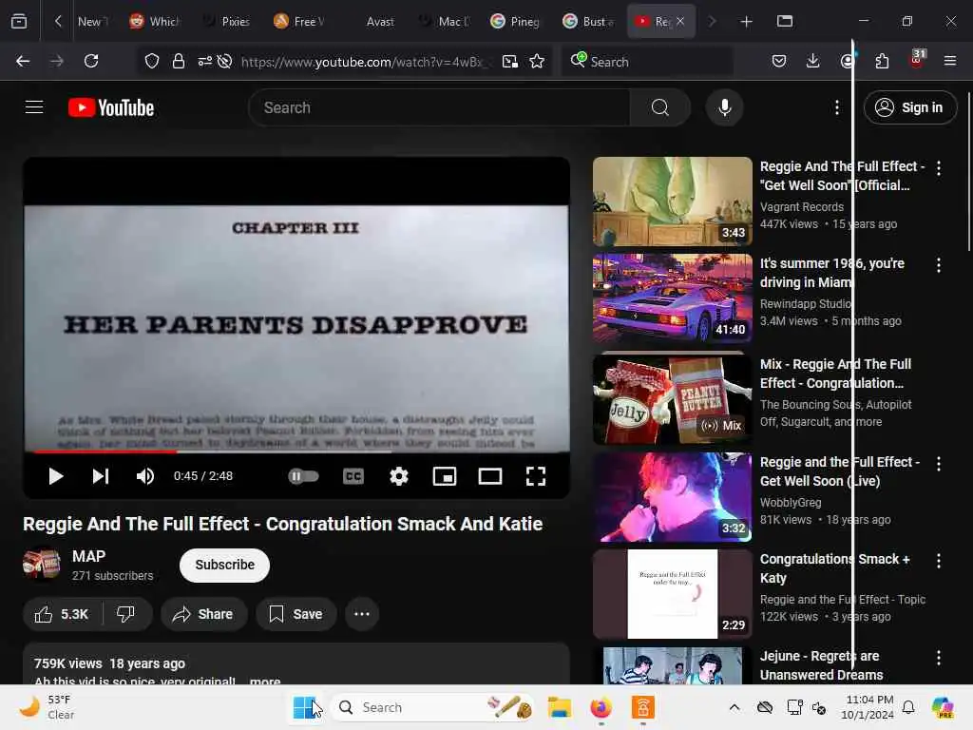Switch to theater mode
Viewport: 973px width, 730px height.
(x=490, y=476)
